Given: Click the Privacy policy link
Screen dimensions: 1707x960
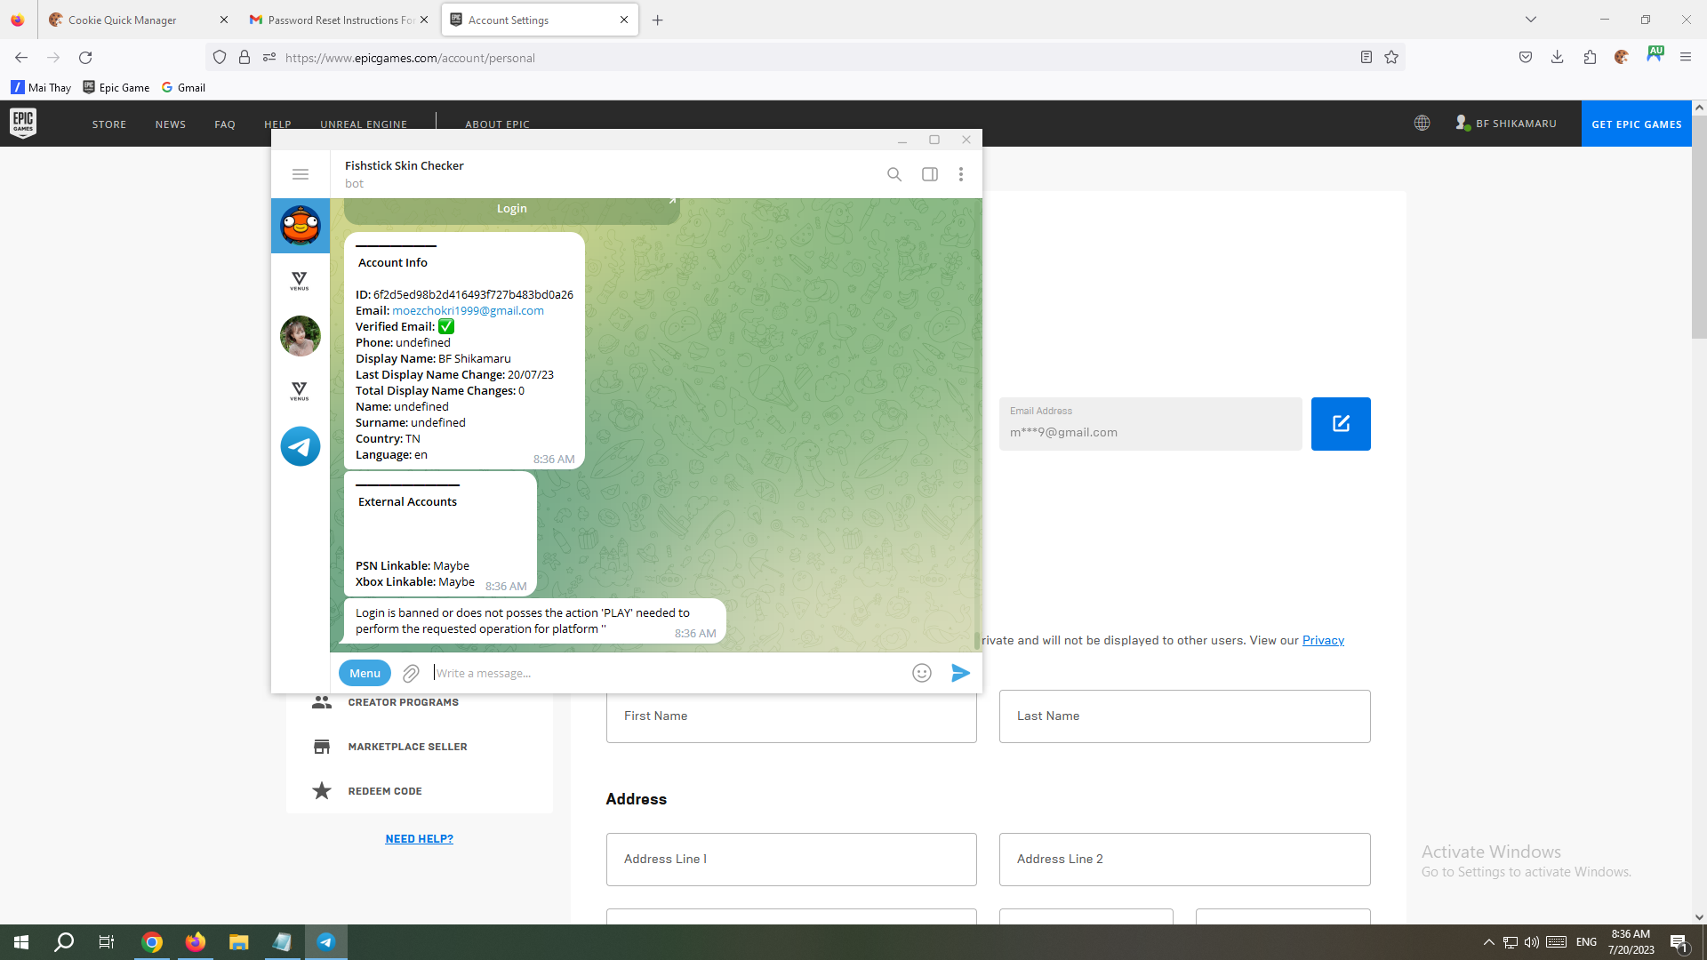Looking at the screenshot, I should [1323, 641].
